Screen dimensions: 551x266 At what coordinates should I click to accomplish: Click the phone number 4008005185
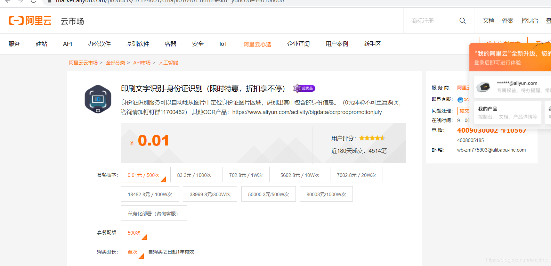click(470, 140)
